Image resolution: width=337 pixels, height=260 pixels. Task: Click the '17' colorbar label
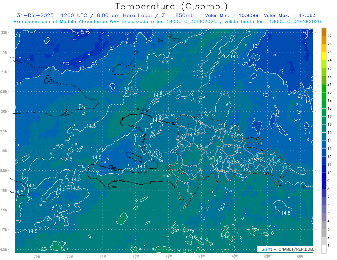[329, 116]
